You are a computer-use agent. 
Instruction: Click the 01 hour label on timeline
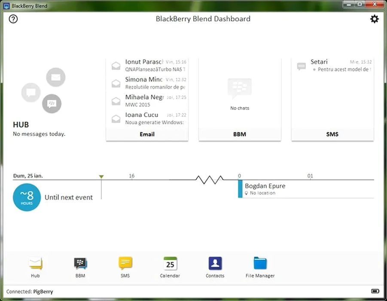coord(310,176)
